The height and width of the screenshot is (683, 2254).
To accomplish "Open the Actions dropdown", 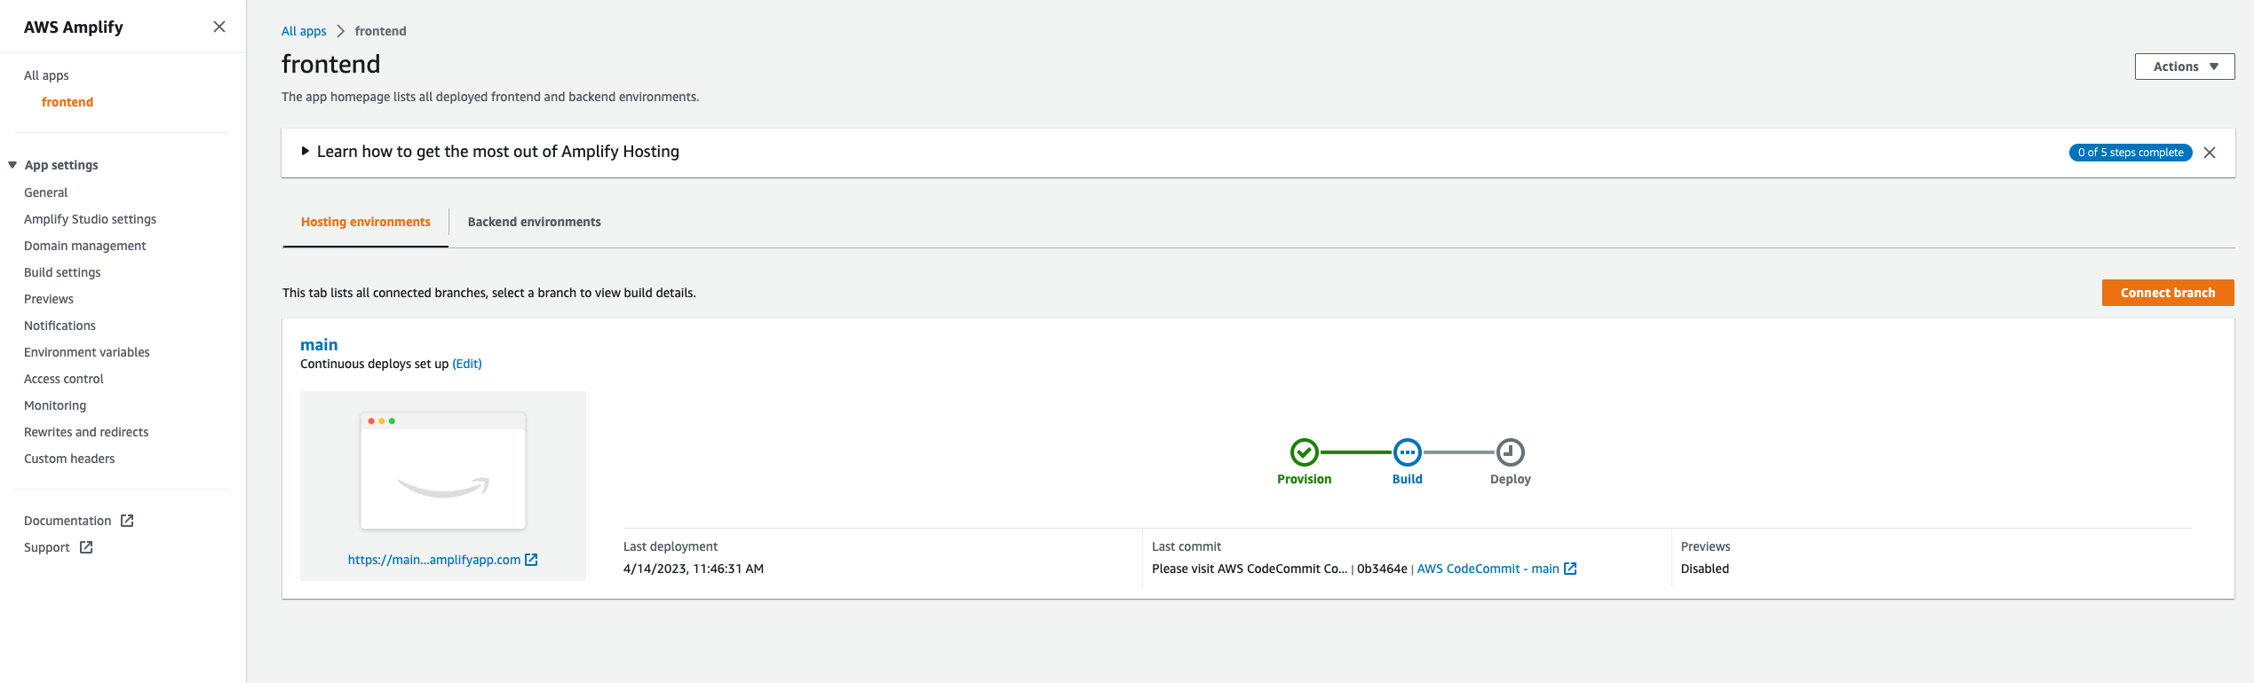I will [x=2185, y=67].
